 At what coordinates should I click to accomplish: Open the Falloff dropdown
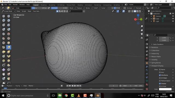(96, 8)
